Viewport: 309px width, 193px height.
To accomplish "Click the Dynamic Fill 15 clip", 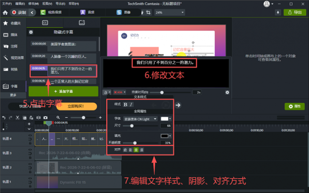I will pyautogui.click(x=78, y=183).
